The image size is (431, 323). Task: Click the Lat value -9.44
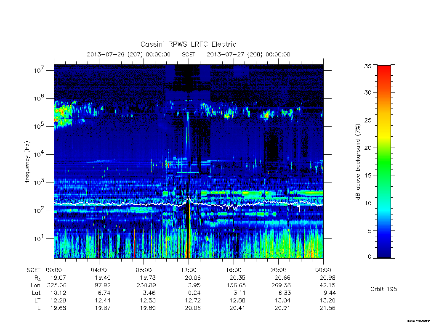[327, 293]
